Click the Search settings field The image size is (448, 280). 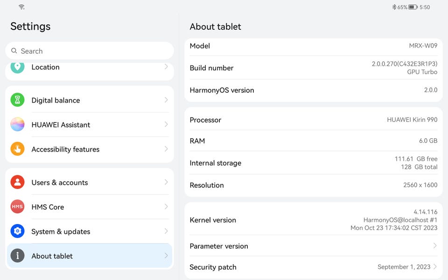pyautogui.click(x=90, y=51)
